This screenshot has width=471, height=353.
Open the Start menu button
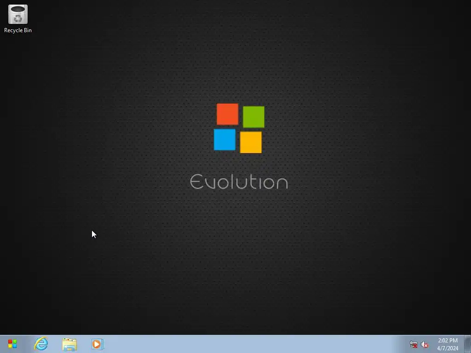pyautogui.click(x=12, y=344)
